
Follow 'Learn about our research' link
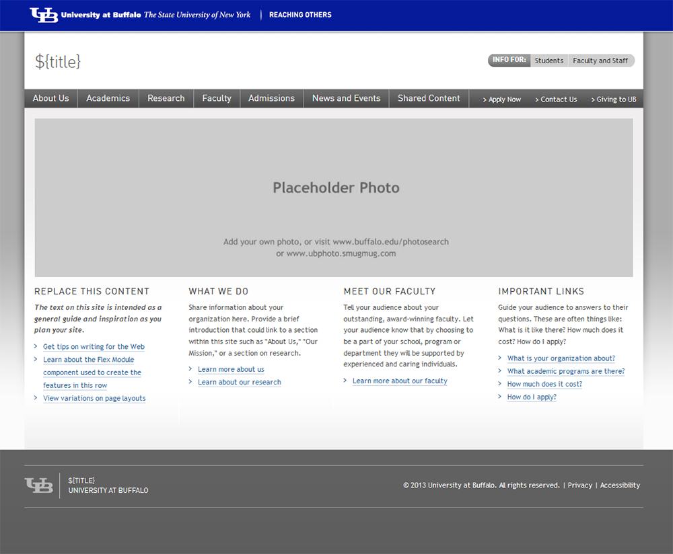(x=239, y=383)
